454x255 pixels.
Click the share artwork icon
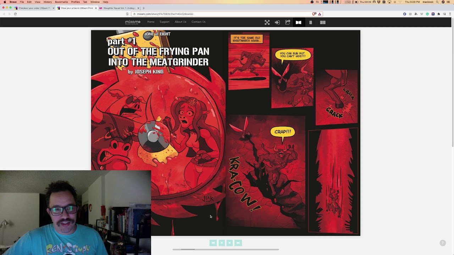pos(288,22)
